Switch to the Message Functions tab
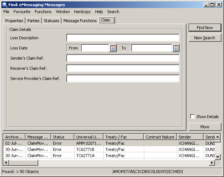Viewport: 224px width, 177px height. (x=80, y=21)
